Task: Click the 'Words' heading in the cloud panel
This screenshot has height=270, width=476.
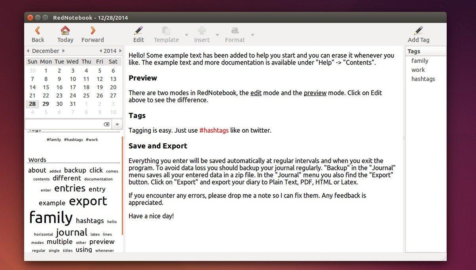Action: point(37,160)
